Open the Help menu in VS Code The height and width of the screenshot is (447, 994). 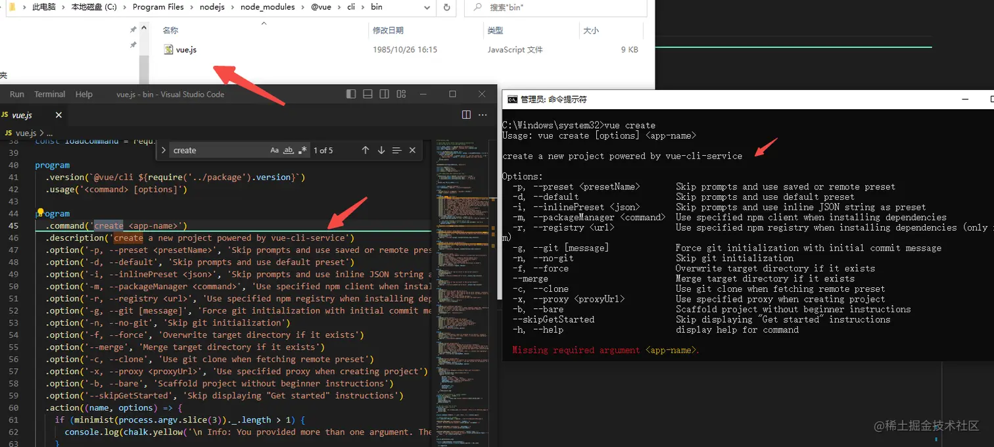click(84, 94)
